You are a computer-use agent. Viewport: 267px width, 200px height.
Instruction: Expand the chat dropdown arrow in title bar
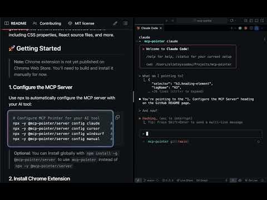tap(235, 21)
